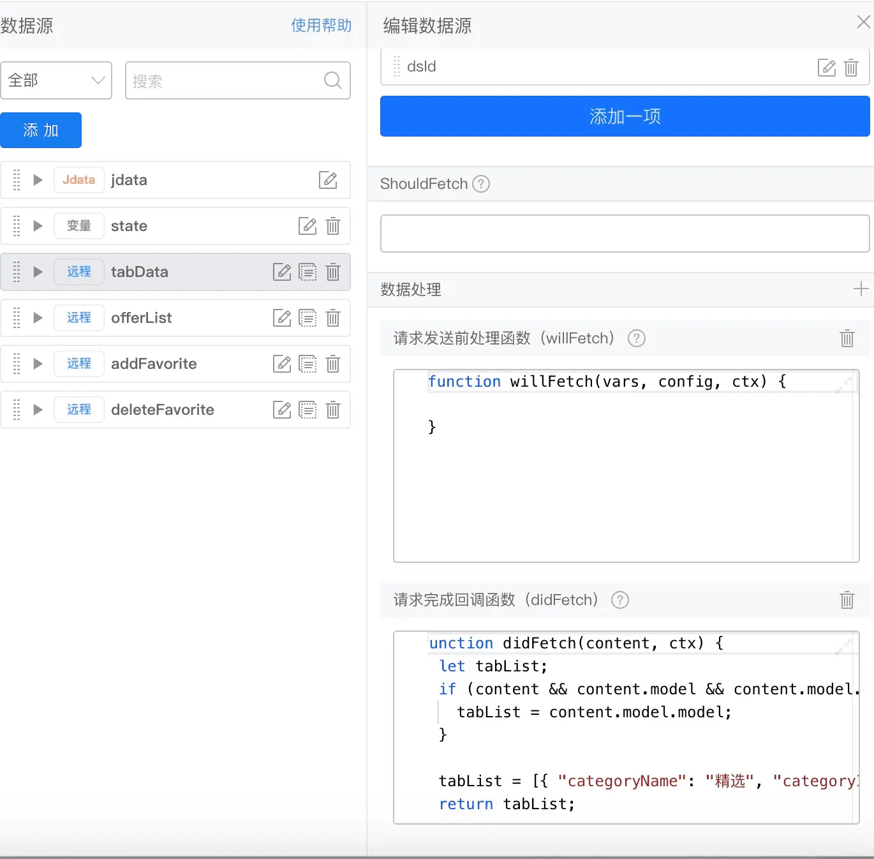Expand the tabData row arrow

(38, 272)
